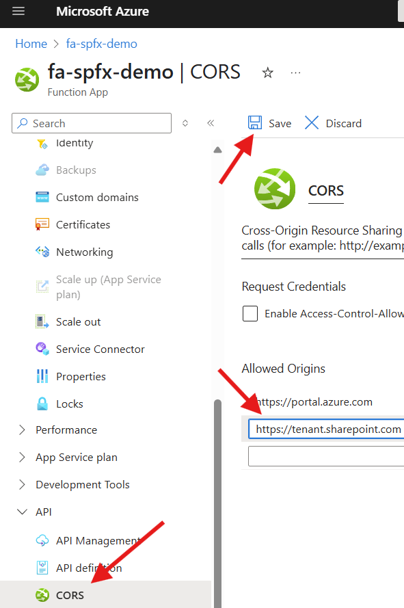
Task: Click the Scale up icon
Action: [x=42, y=287]
